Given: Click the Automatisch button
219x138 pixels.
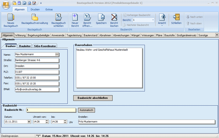Looking at the screenshot, I should pyautogui.click(x=86, y=110).
